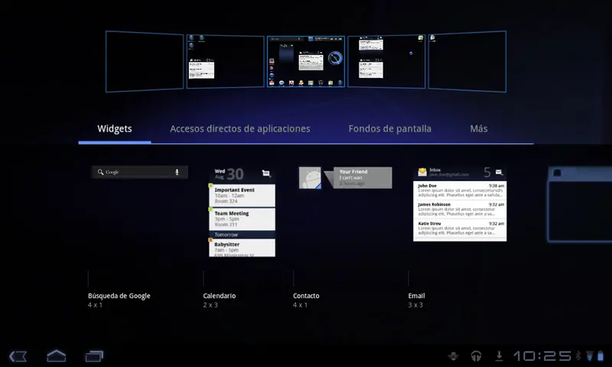Tap the microphone icon in Google search widget
The width and height of the screenshot is (612, 367).
(177, 173)
